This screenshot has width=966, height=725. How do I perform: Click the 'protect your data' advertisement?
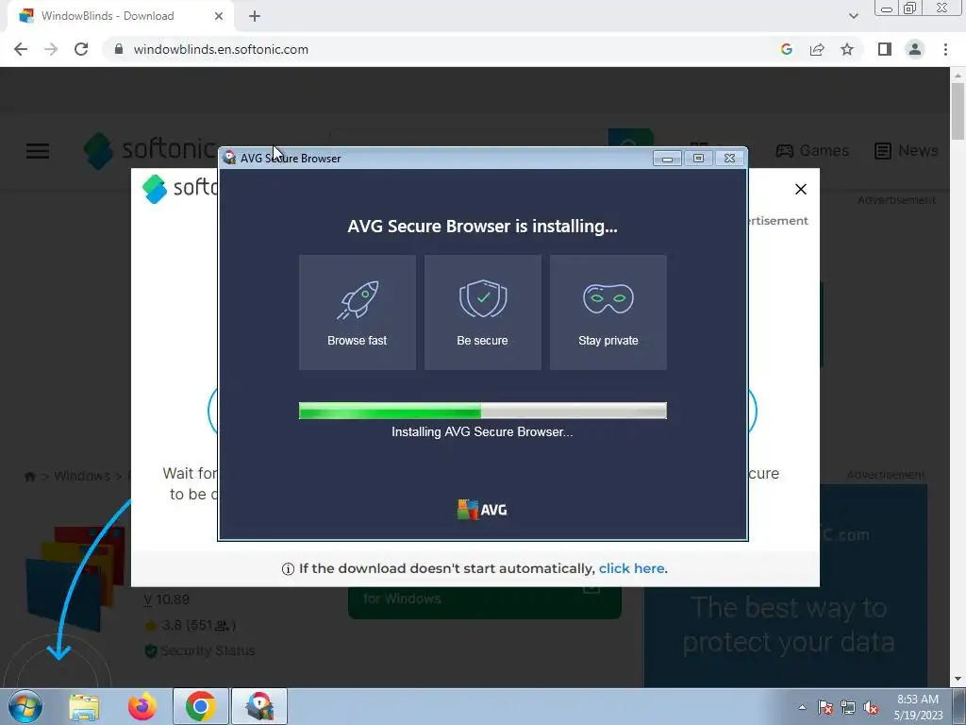click(786, 585)
